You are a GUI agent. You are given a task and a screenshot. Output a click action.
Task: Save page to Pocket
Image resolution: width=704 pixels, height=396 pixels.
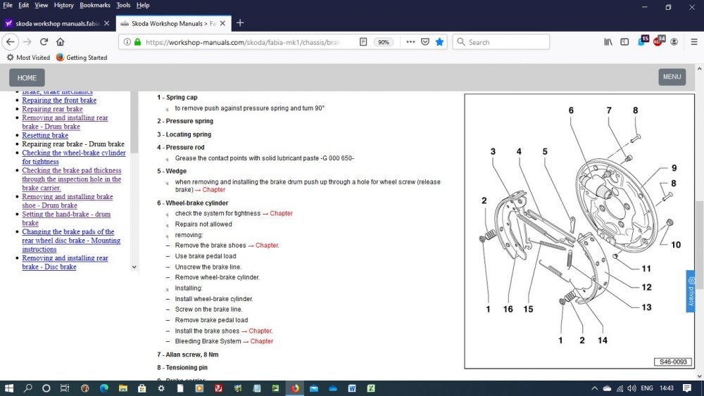[425, 41]
